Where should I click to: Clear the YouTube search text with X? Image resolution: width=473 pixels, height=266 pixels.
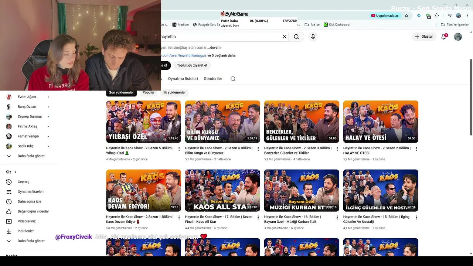(285, 37)
